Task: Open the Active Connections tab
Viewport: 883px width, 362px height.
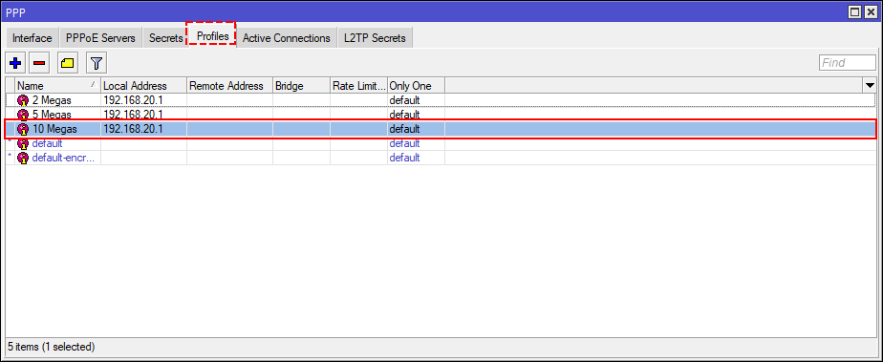Action: point(286,38)
